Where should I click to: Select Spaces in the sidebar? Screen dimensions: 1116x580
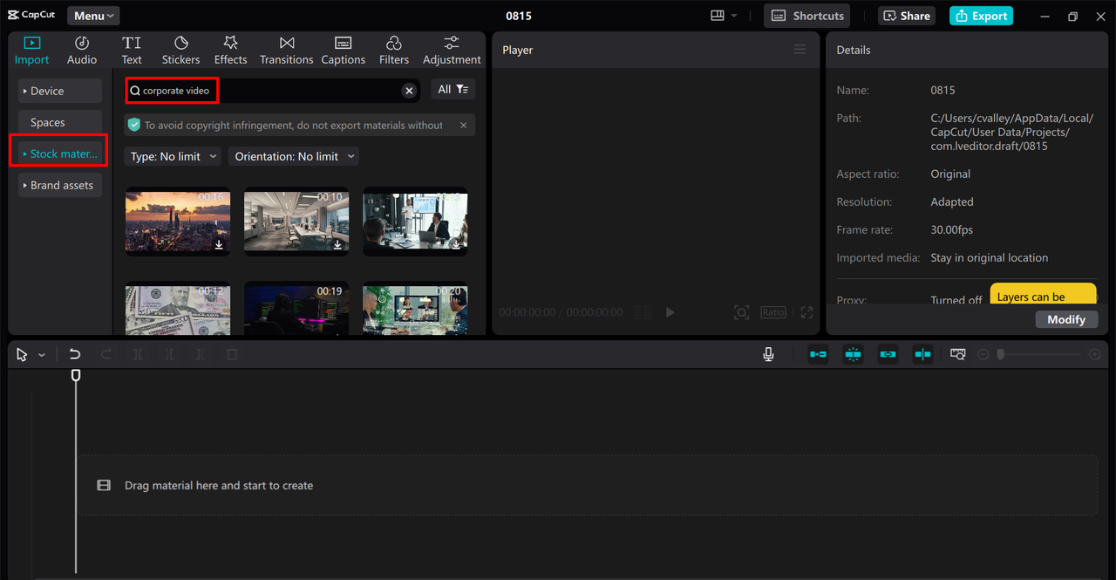tap(60, 122)
